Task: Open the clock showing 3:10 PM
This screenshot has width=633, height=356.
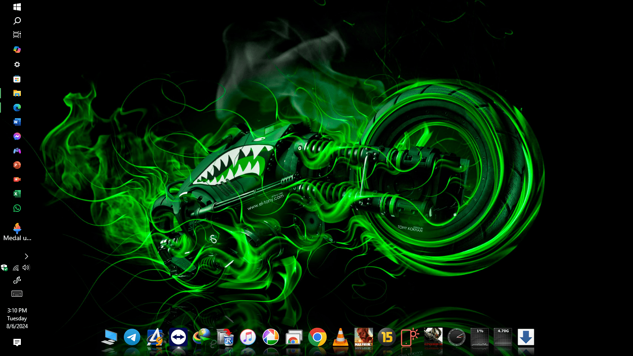Action: pyautogui.click(x=17, y=318)
